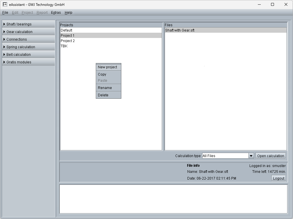Select Delete in the context menu
Image resolution: width=293 pixels, height=219 pixels.
pyautogui.click(x=103, y=95)
